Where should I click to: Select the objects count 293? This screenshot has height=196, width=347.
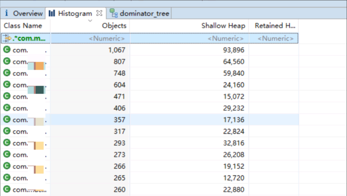pos(120,143)
